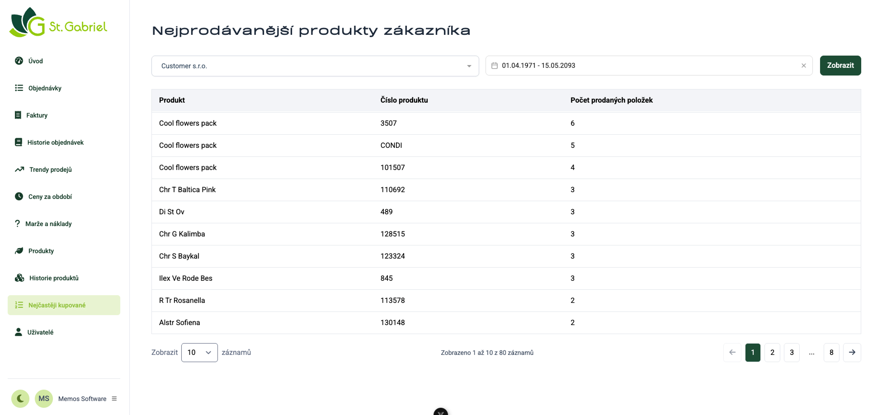Open the Úvod dashboard icon
Viewport: 882px width, 415px height.
[19, 61]
